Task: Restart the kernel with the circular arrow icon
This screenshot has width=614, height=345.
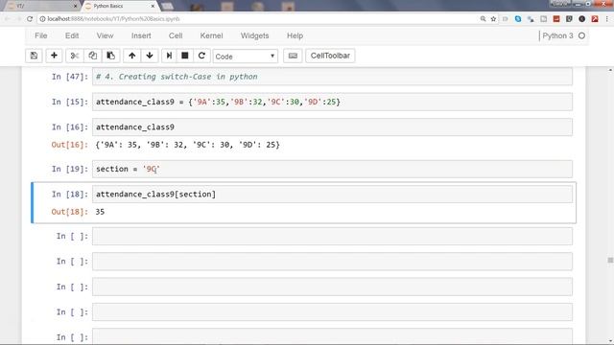Action: click(201, 56)
